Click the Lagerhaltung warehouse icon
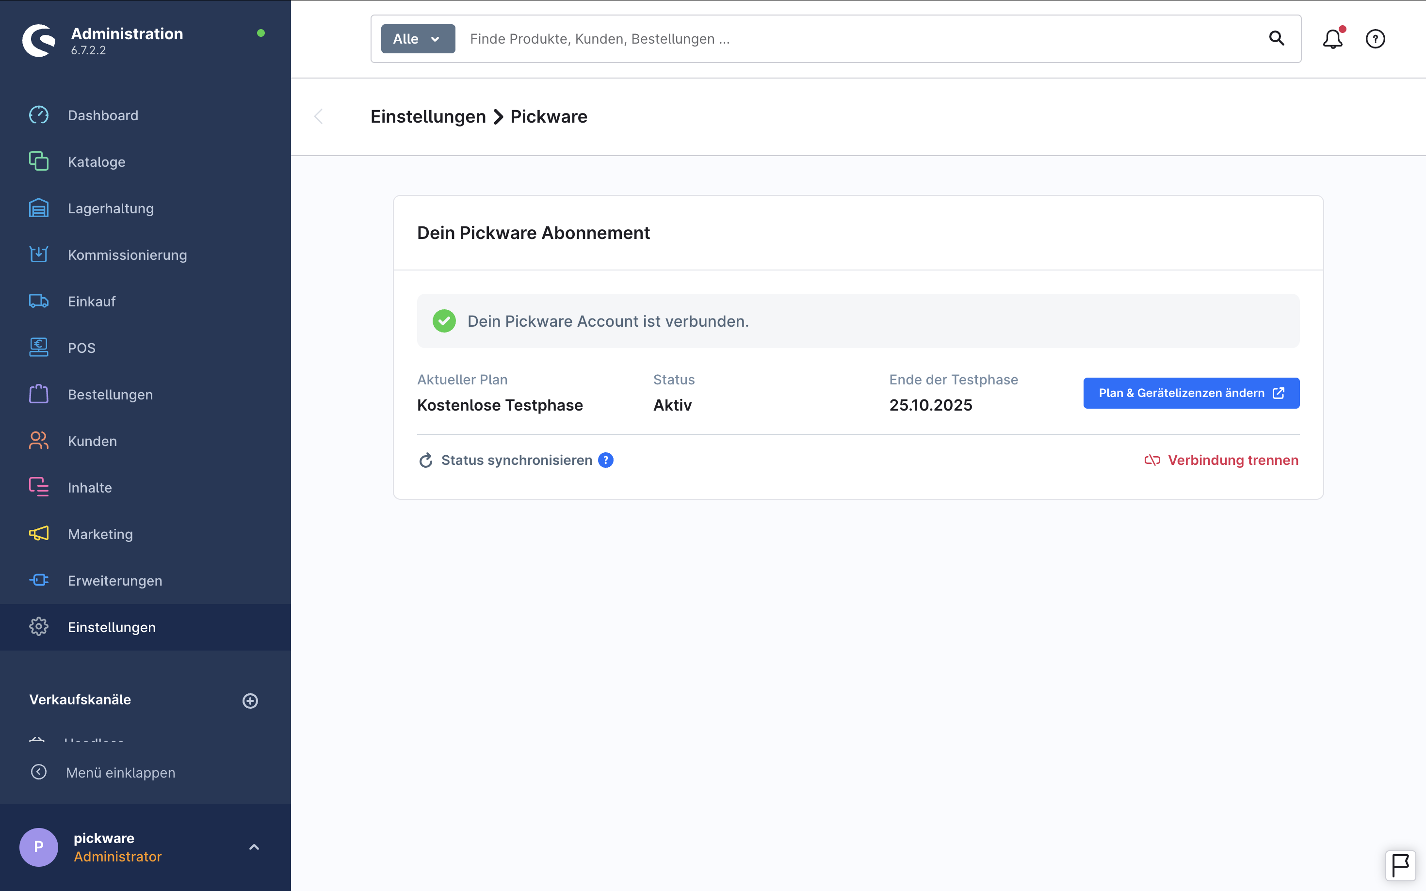Image resolution: width=1426 pixels, height=891 pixels. (39, 208)
